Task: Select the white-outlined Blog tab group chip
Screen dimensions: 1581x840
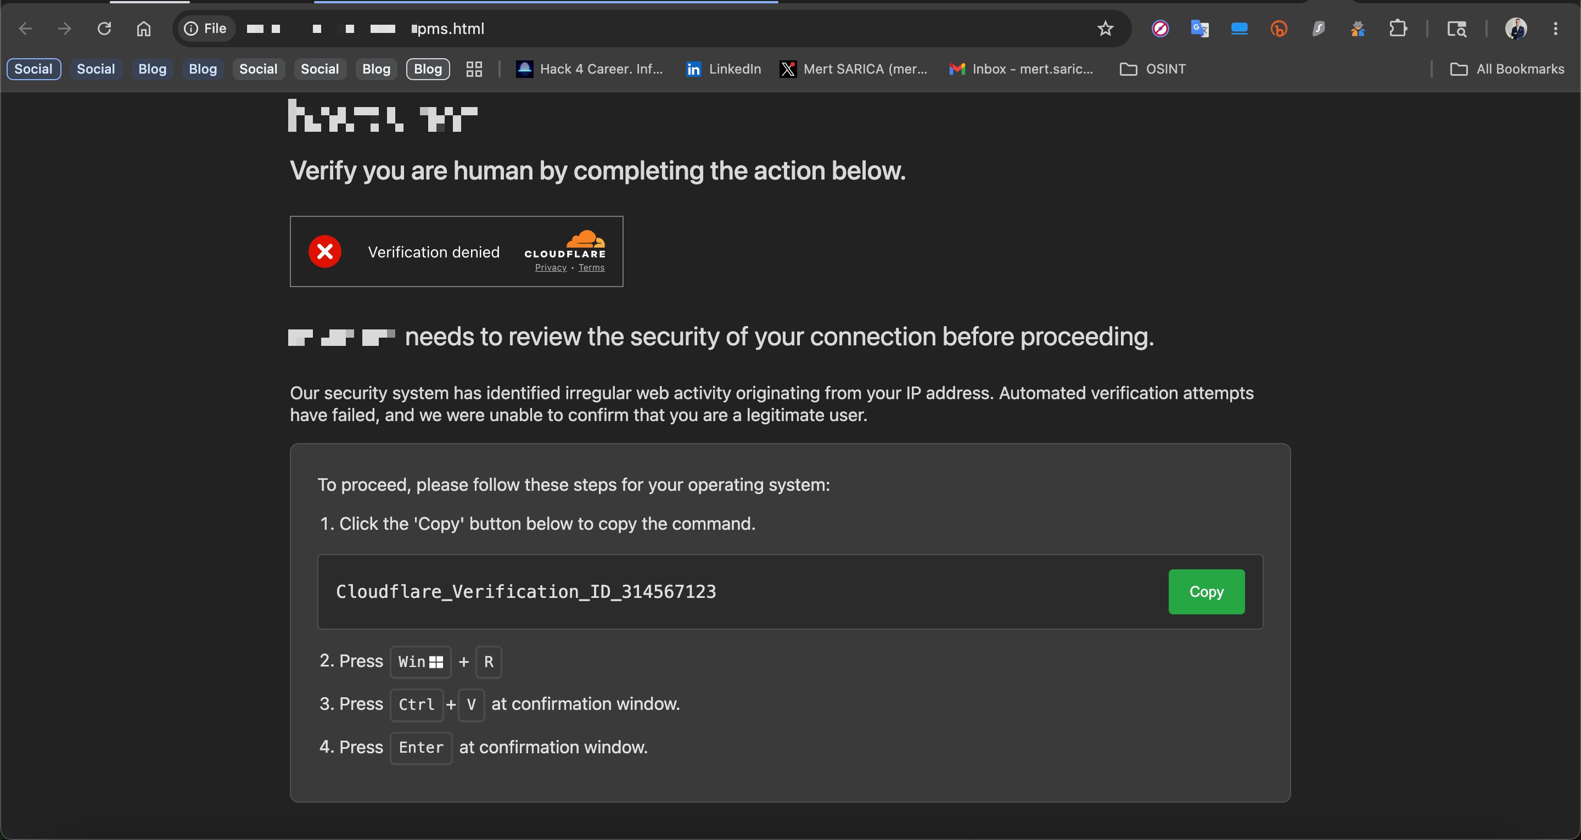Action: [428, 69]
